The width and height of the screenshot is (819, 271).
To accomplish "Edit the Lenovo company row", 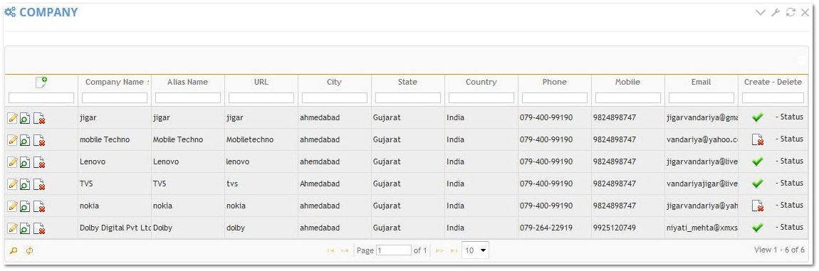I will click(13, 162).
